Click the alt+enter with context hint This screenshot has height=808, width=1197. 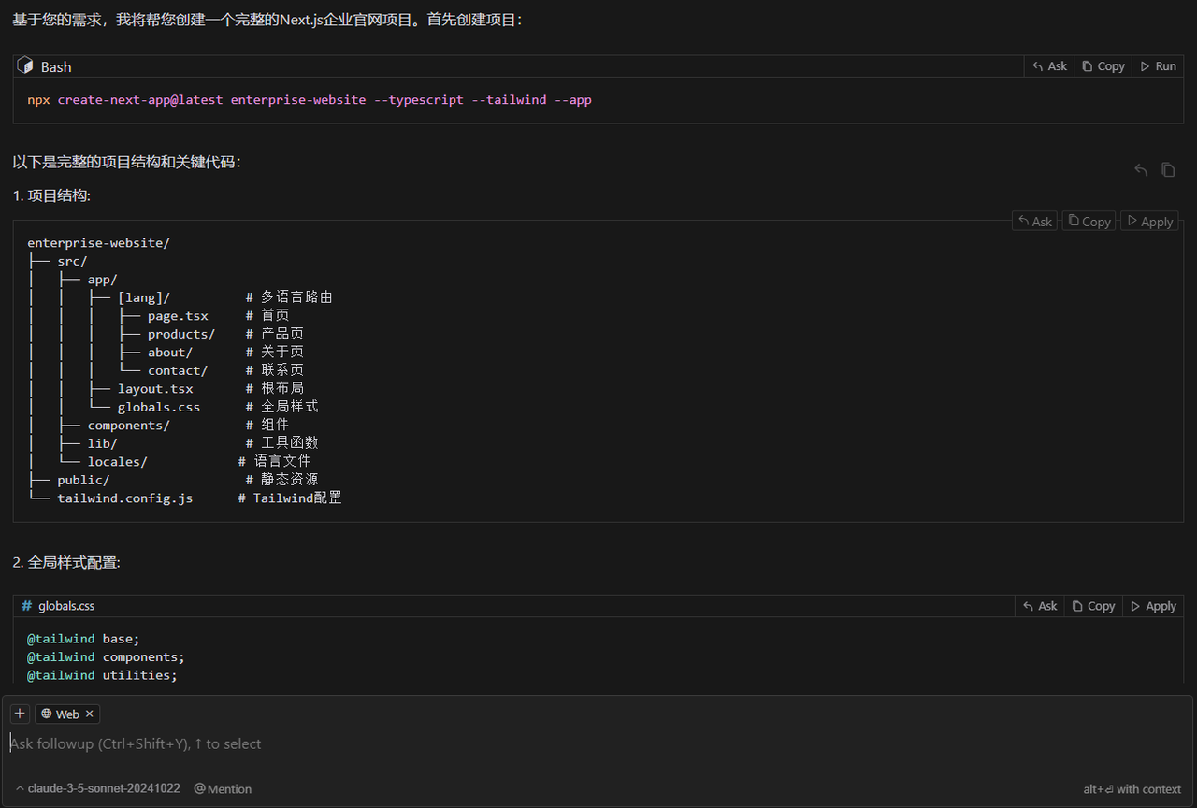pyautogui.click(x=1132, y=788)
